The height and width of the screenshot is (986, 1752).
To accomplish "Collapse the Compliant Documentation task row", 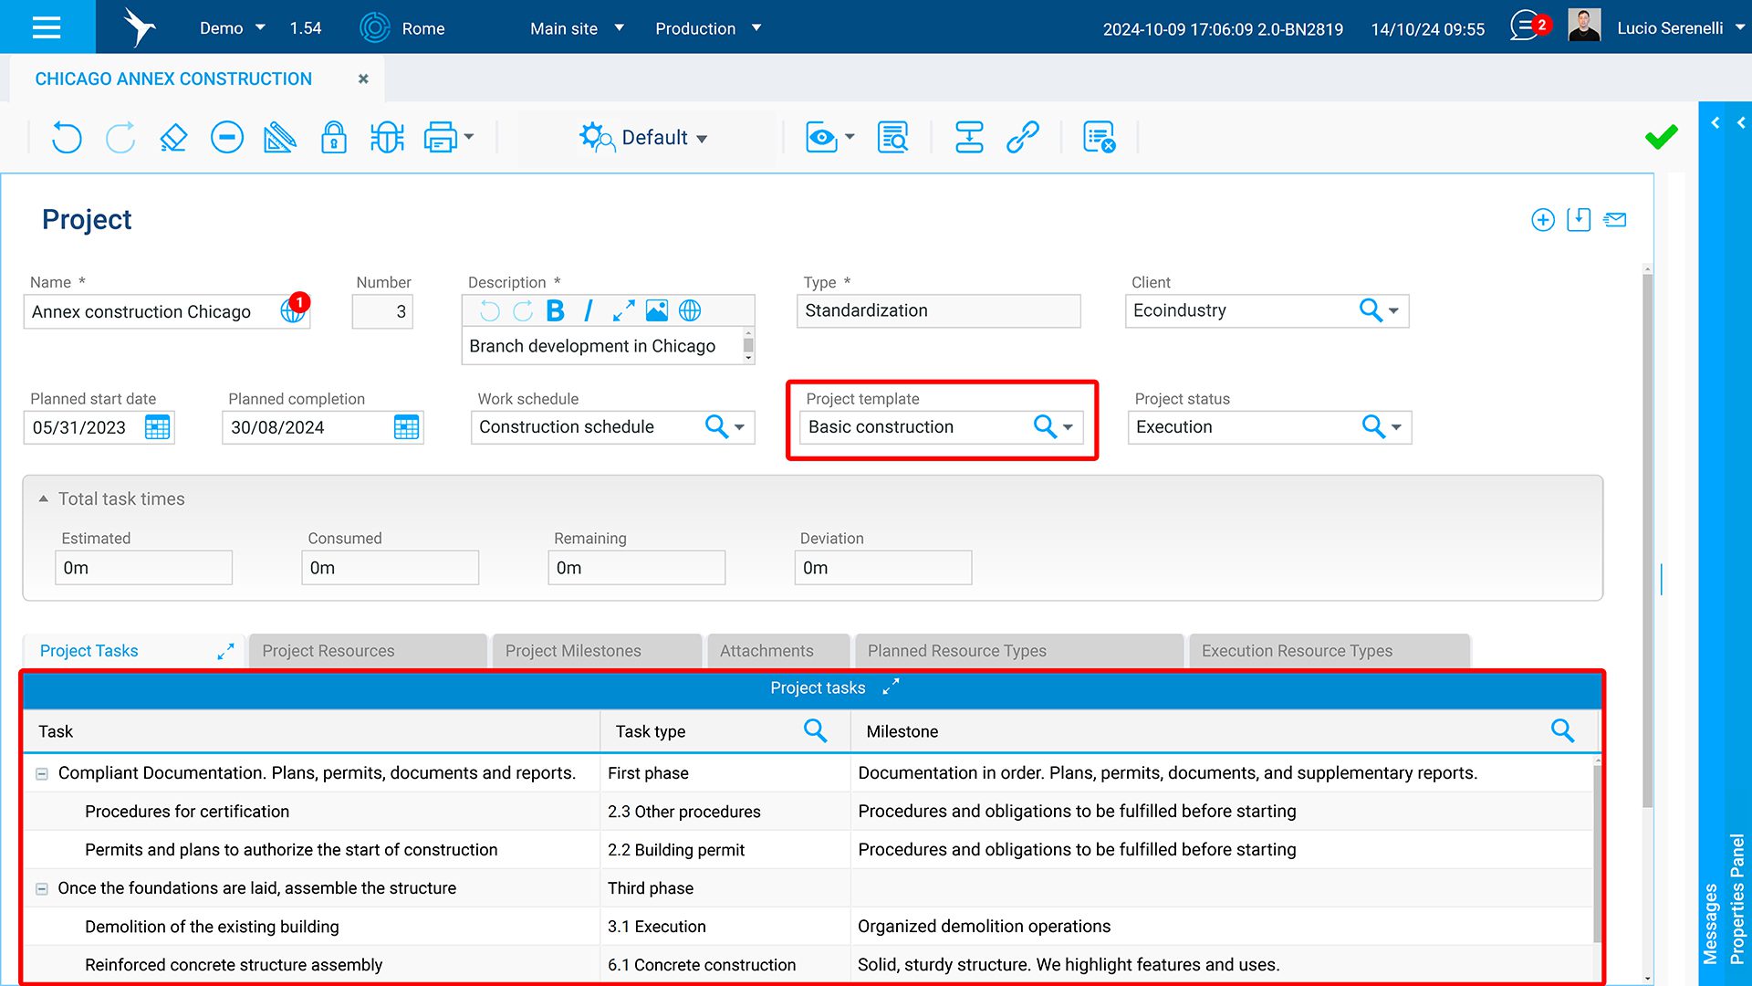I will [x=41, y=774].
